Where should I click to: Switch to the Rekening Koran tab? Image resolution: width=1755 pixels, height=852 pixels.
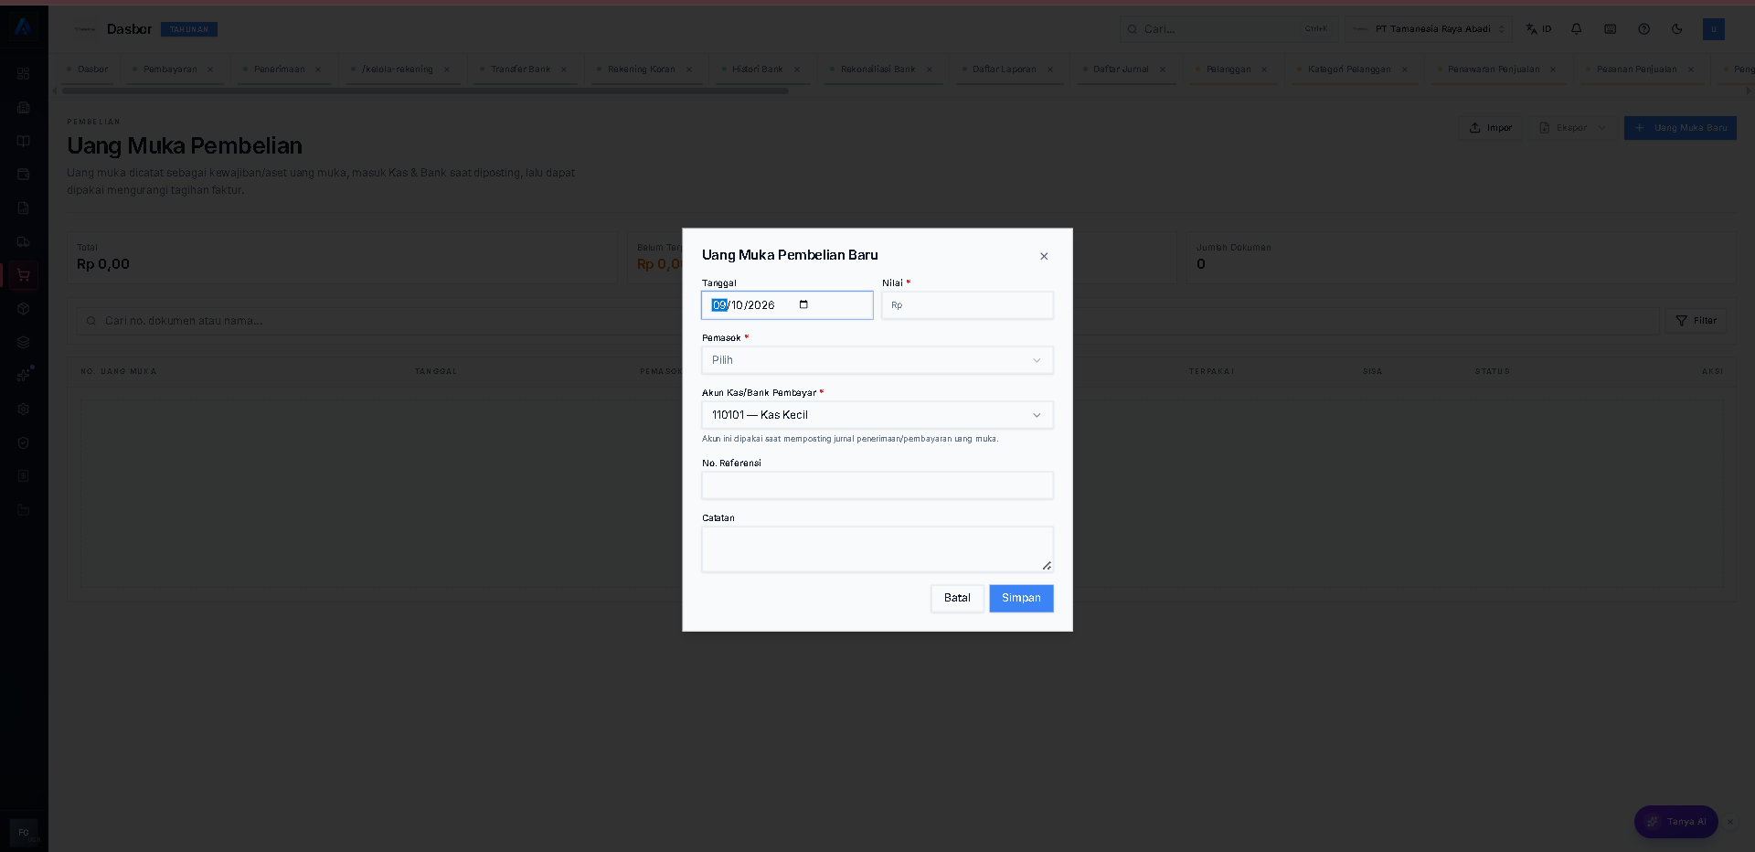(641, 69)
